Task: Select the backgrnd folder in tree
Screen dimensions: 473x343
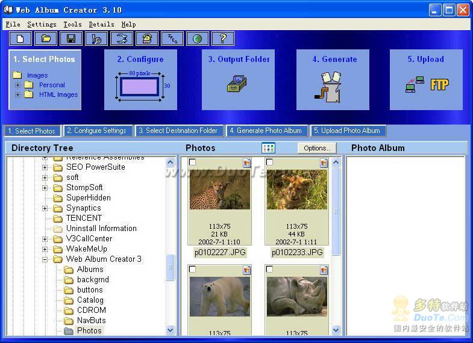Action: (x=93, y=279)
